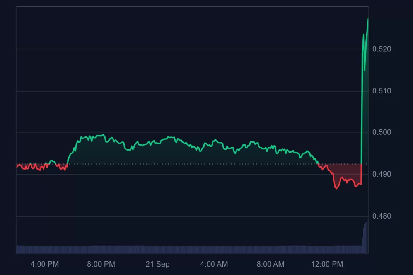Click the green price line above 8:00 AM
This screenshot has width=413, height=275.
click(271, 148)
